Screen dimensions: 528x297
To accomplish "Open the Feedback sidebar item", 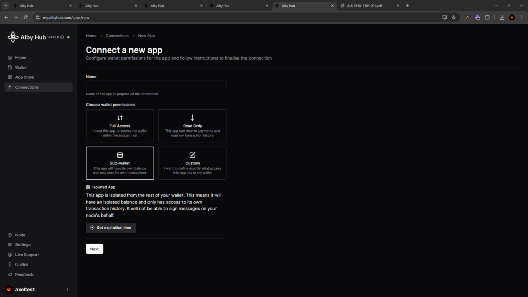I will (24, 274).
